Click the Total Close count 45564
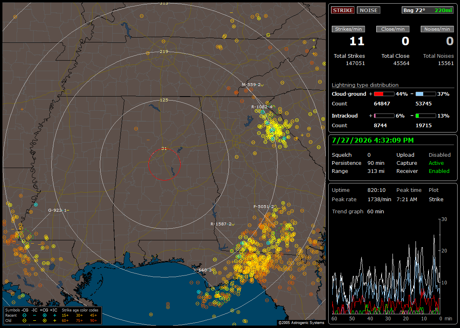Viewport: 460px width, 328px height. point(401,63)
